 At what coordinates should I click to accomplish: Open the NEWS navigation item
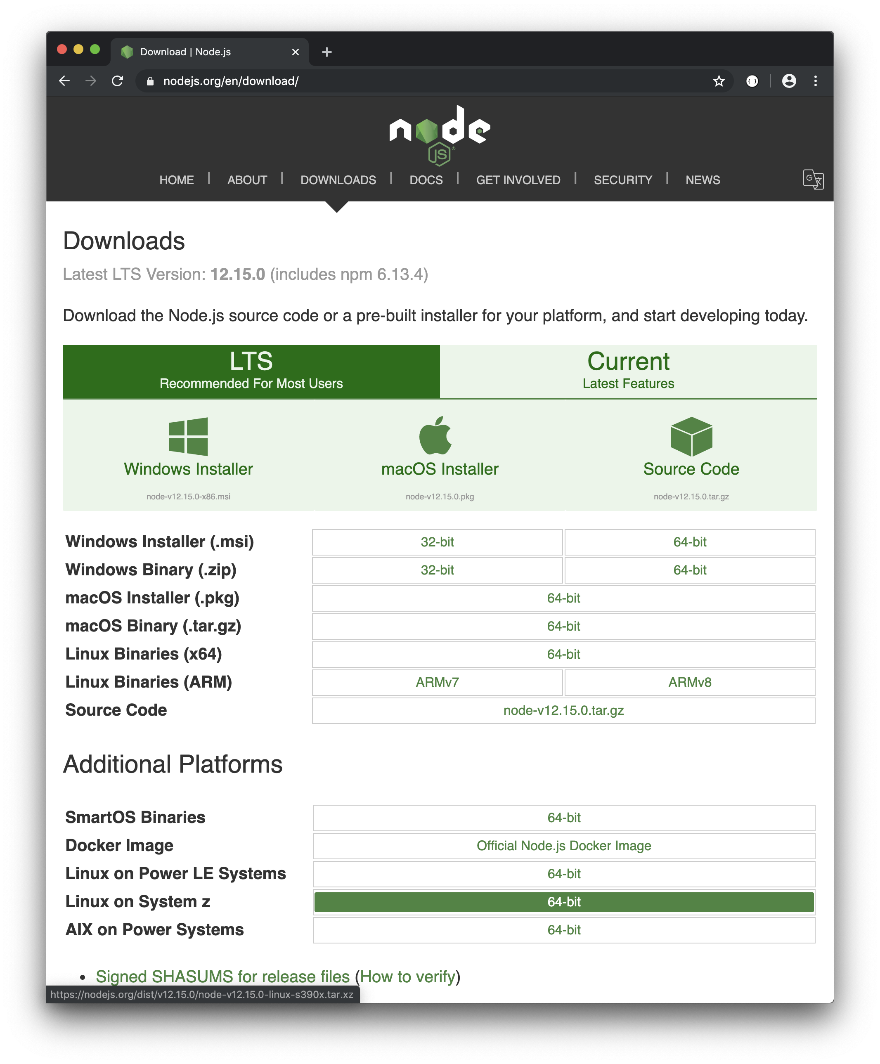click(x=702, y=180)
